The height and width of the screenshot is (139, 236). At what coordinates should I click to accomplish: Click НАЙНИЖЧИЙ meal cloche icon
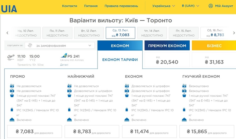pyautogui.click(x=70, y=120)
